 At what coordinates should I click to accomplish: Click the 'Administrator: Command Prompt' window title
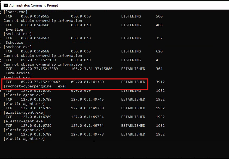coord(33,5)
